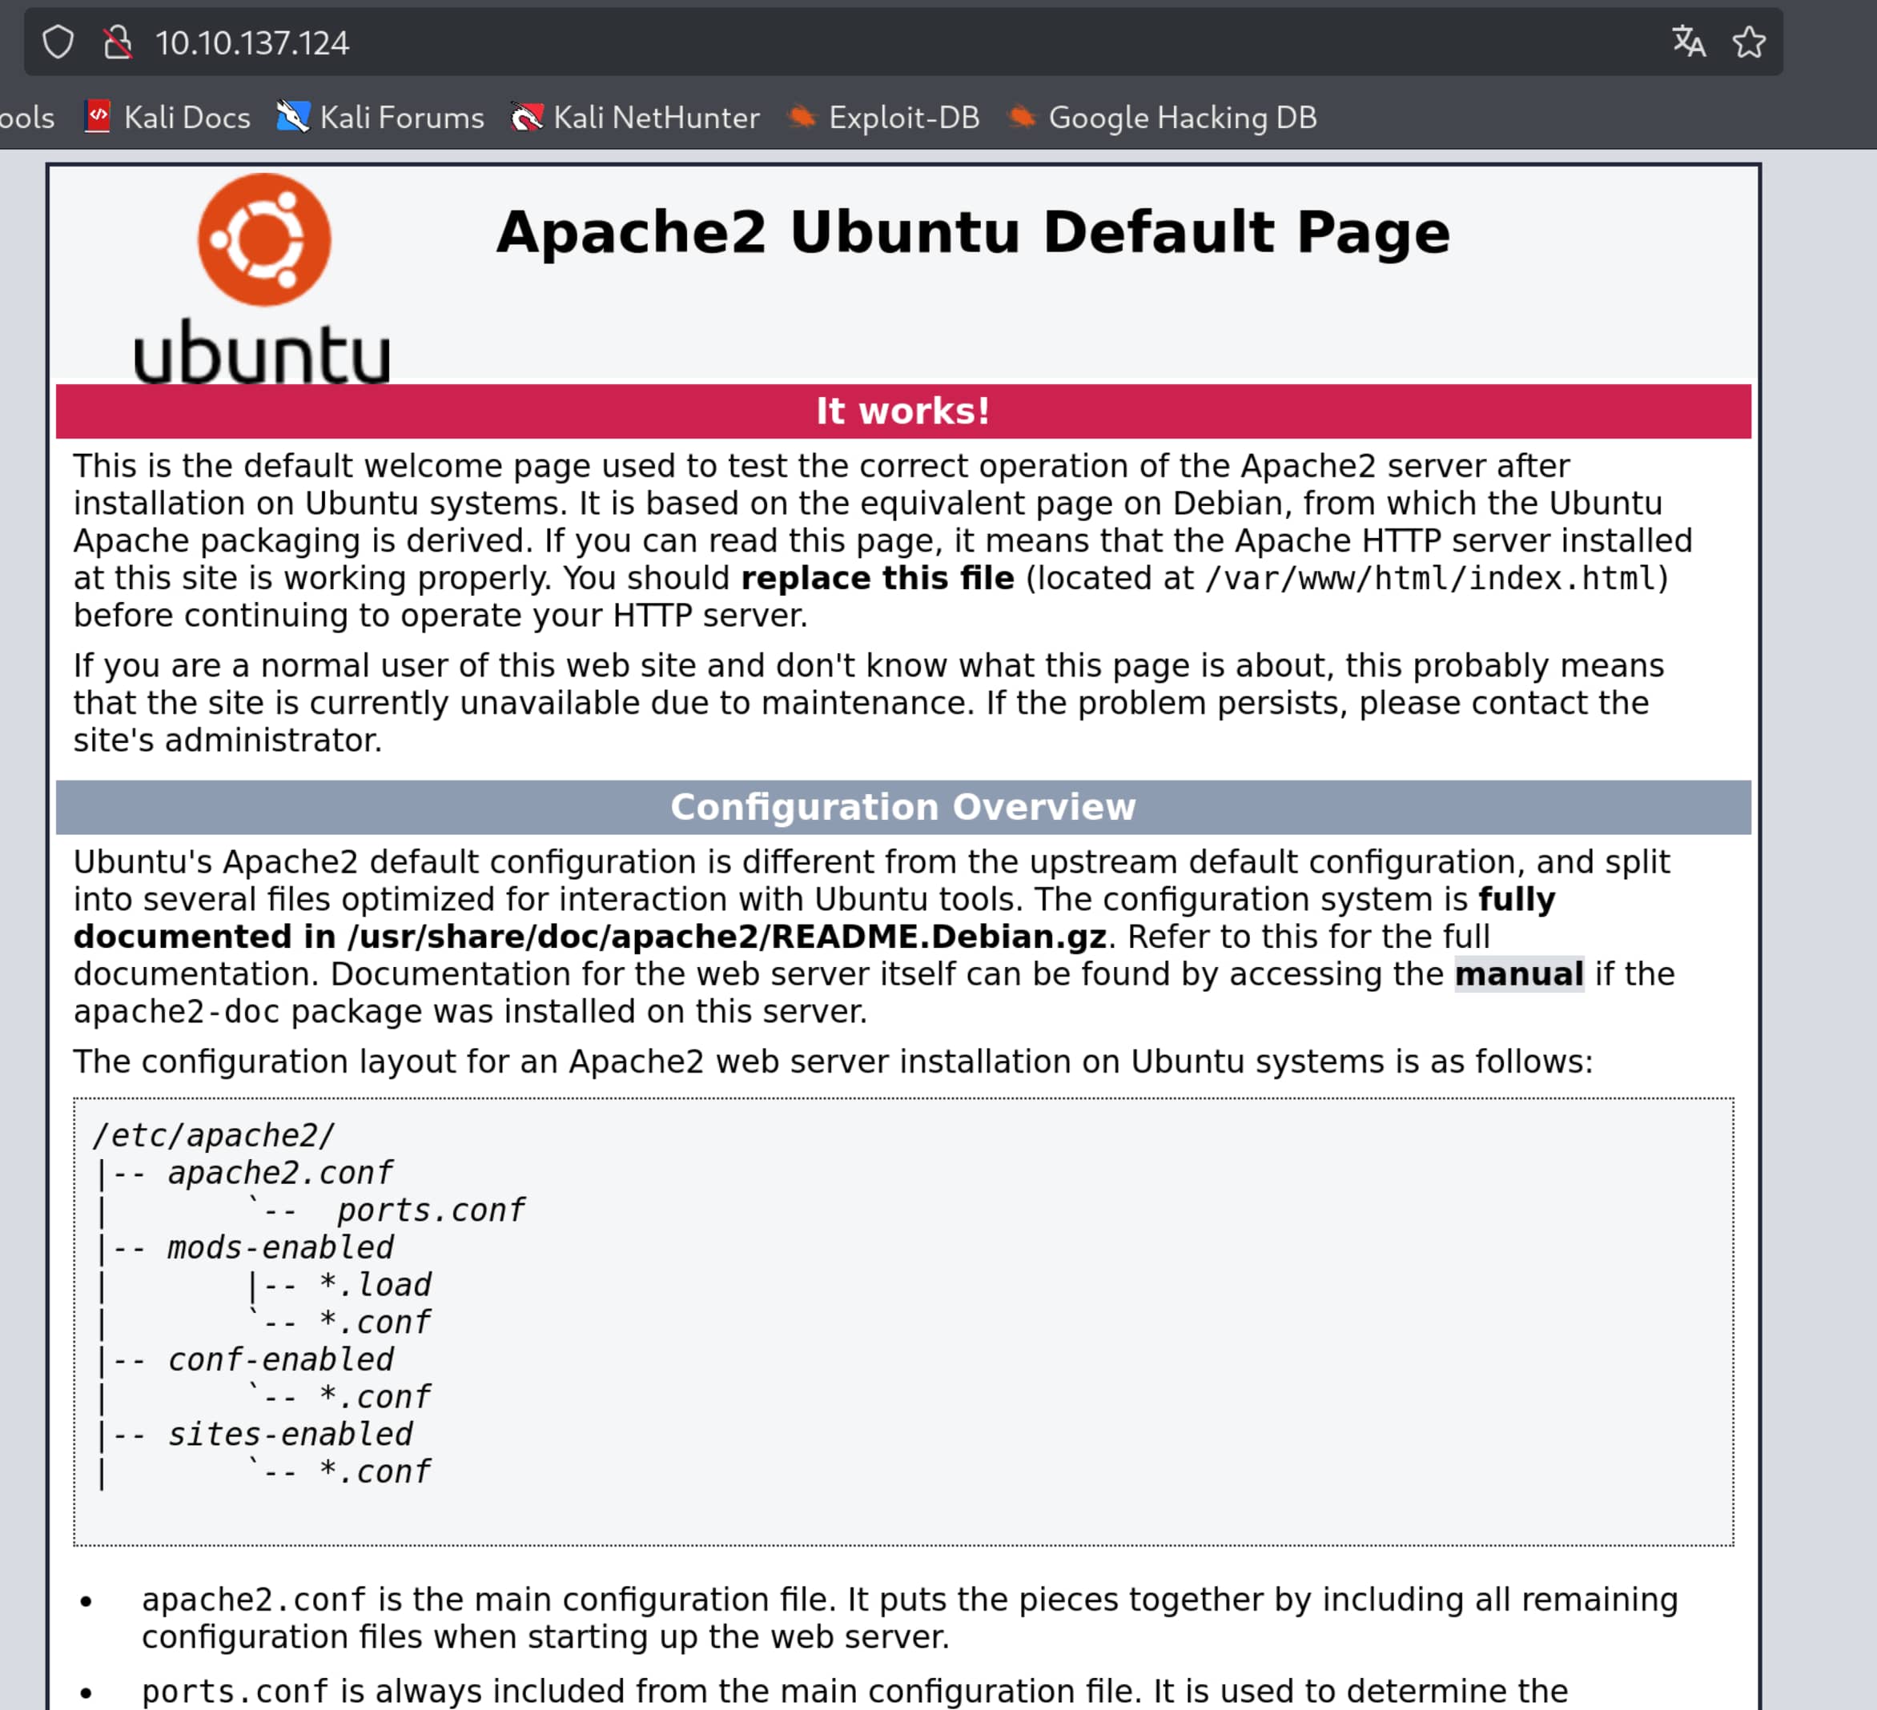The image size is (1877, 1710).
Task: Click the translate page icon
Action: (1688, 42)
